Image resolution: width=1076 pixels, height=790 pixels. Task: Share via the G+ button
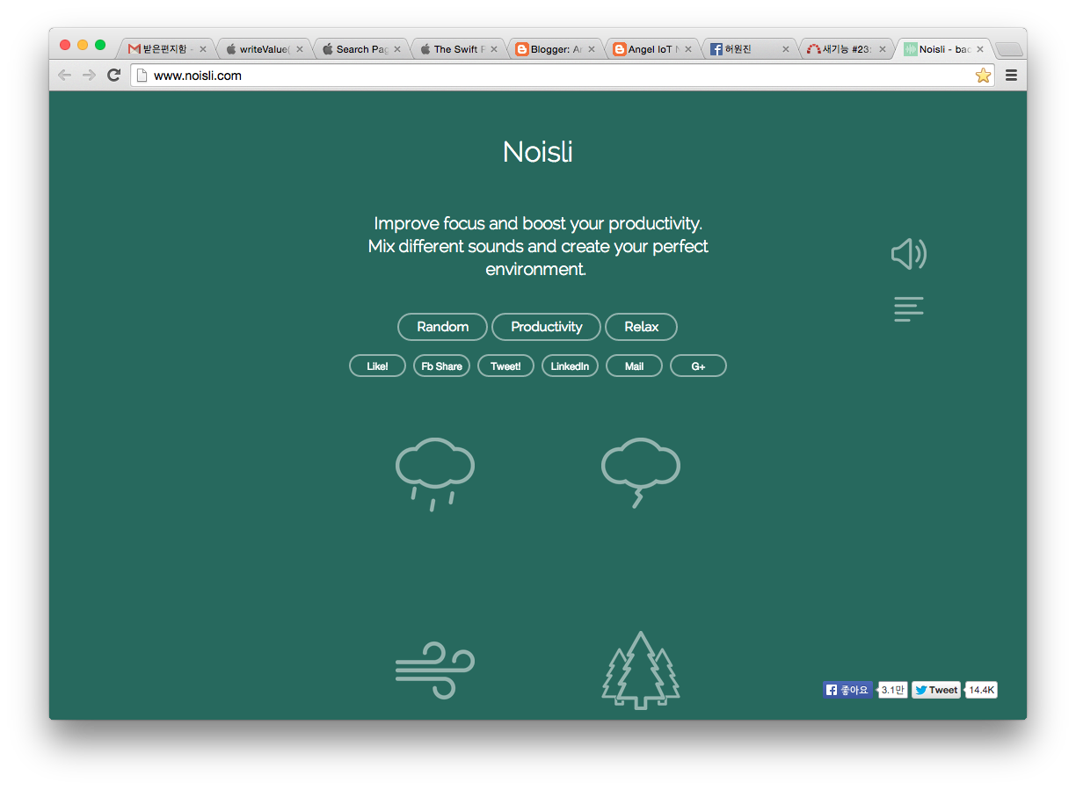coord(698,366)
